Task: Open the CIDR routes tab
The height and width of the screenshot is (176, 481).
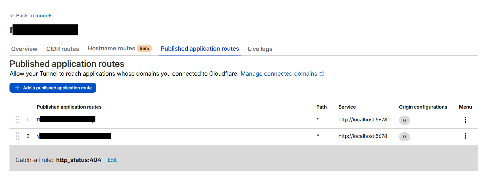Action: tap(62, 49)
